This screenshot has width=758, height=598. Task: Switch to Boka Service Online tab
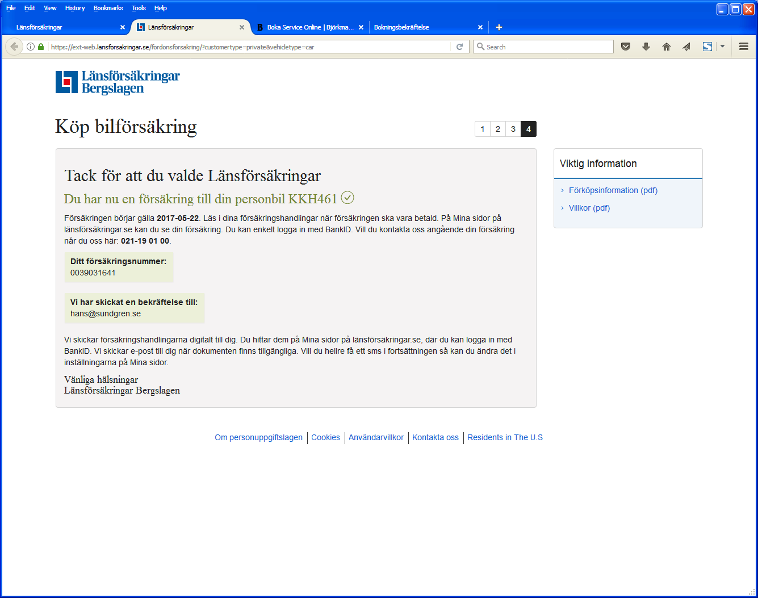click(x=309, y=27)
